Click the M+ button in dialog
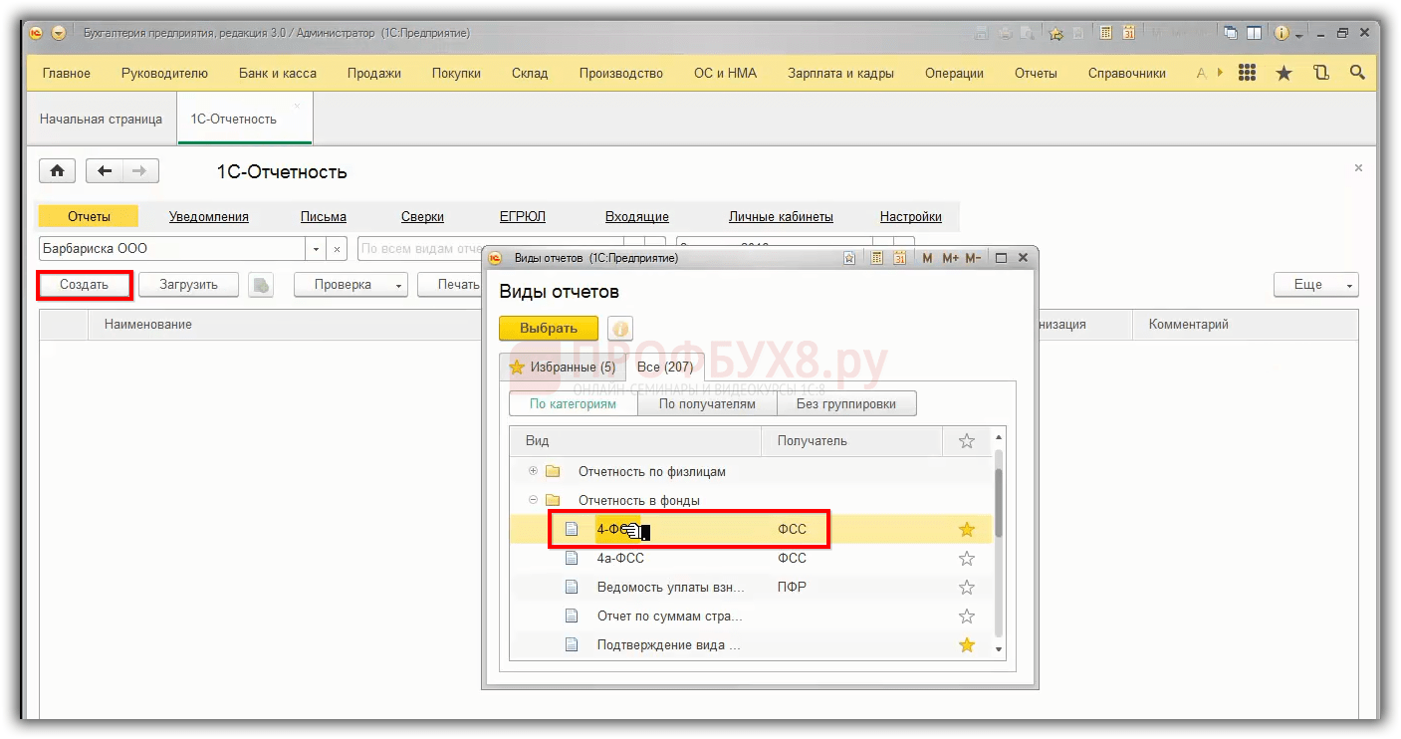The image size is (1401, 739). click(950, 258)
